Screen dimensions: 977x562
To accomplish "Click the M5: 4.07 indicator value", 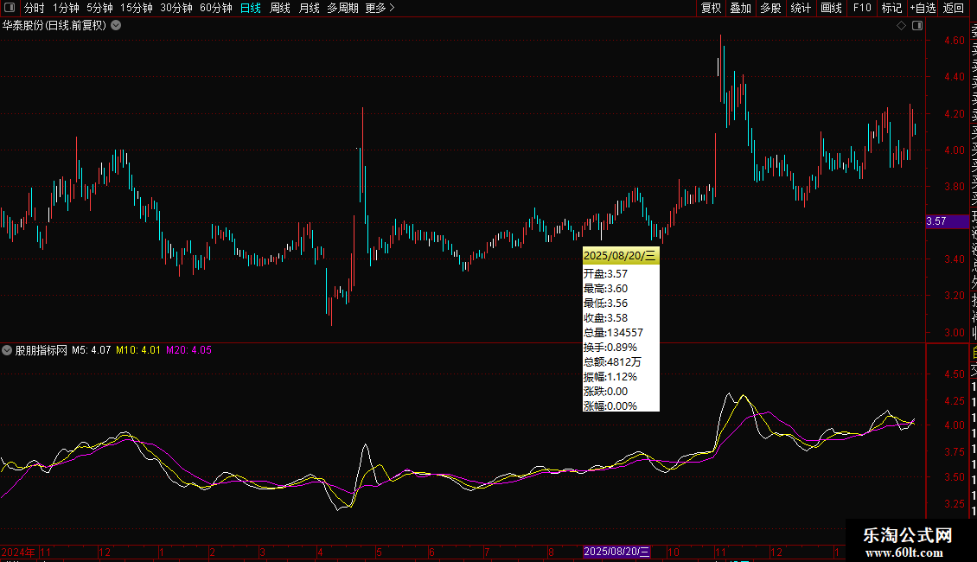I will coord(91,350).
